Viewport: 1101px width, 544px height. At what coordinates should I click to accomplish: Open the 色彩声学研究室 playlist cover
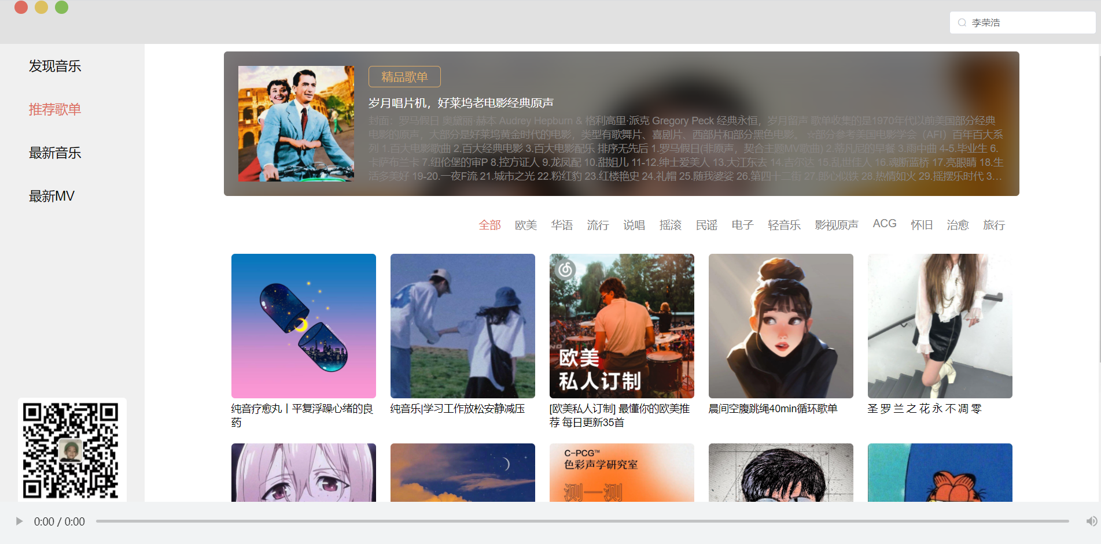[x=622, y=472]
